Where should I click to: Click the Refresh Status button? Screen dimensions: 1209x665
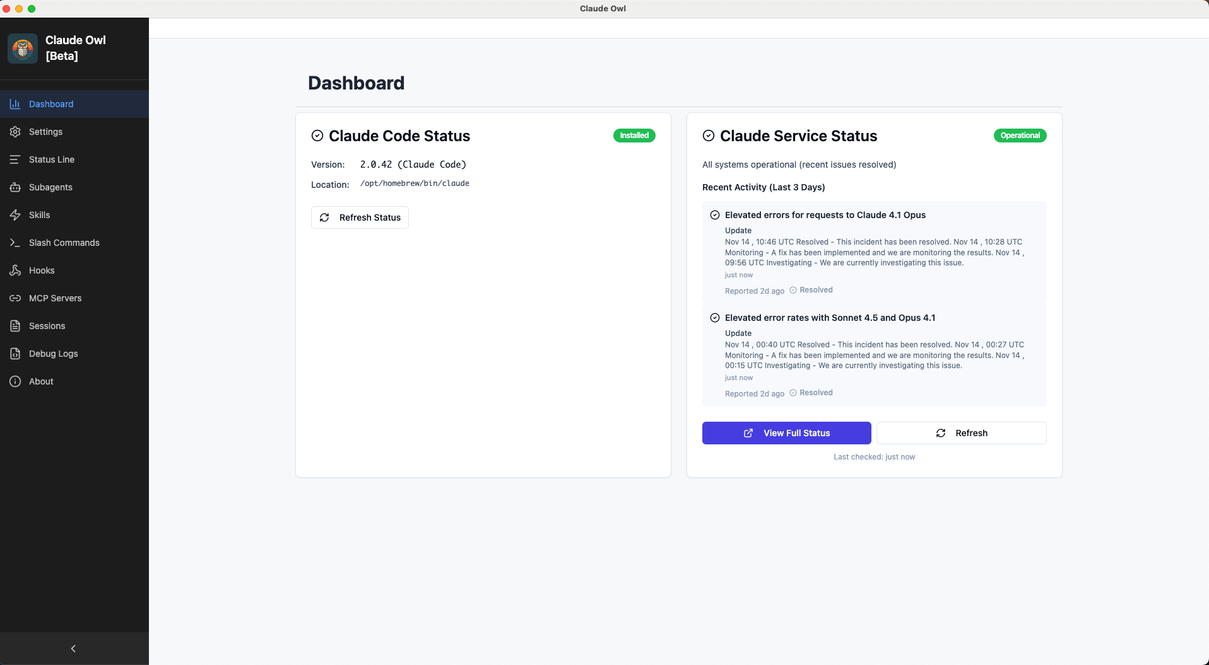[x=360, y=217]
